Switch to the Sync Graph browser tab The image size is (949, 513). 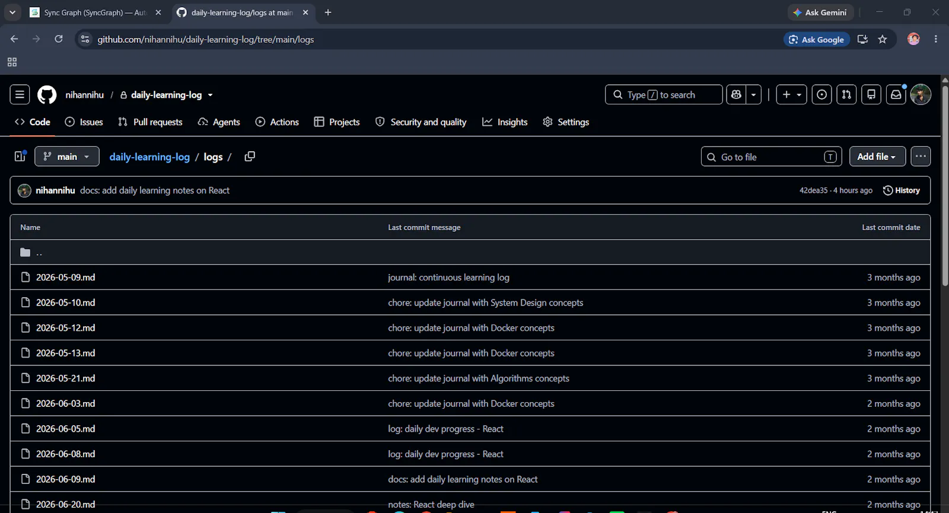[x=96, y=12]
